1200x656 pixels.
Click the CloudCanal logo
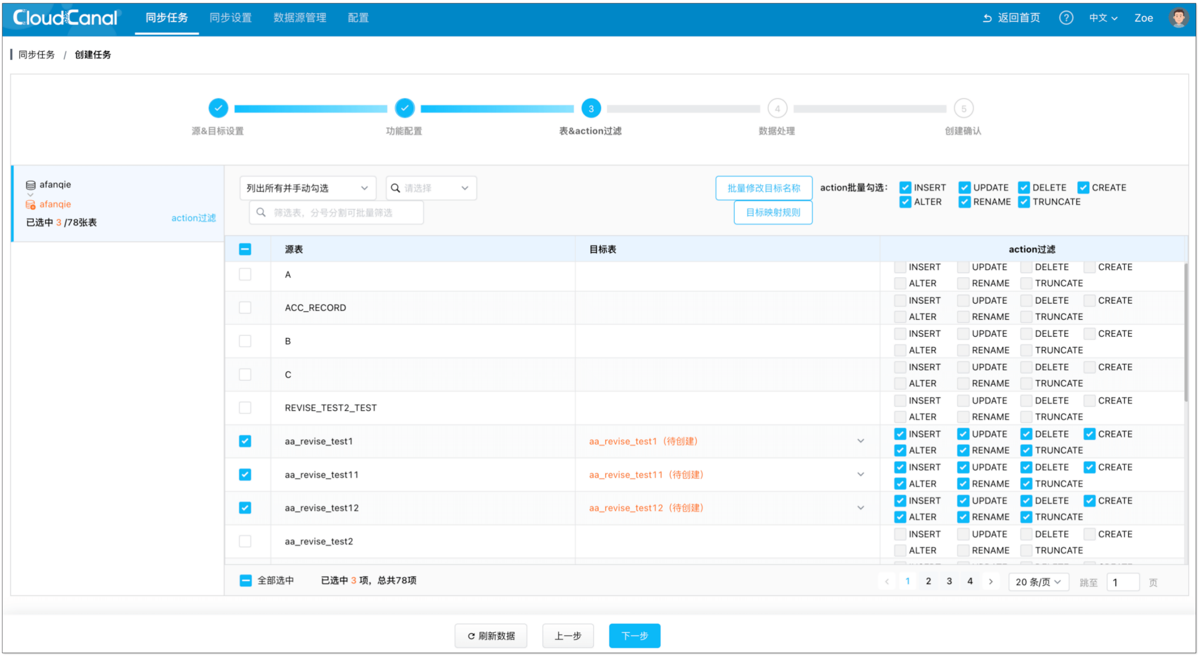point(65,18)
